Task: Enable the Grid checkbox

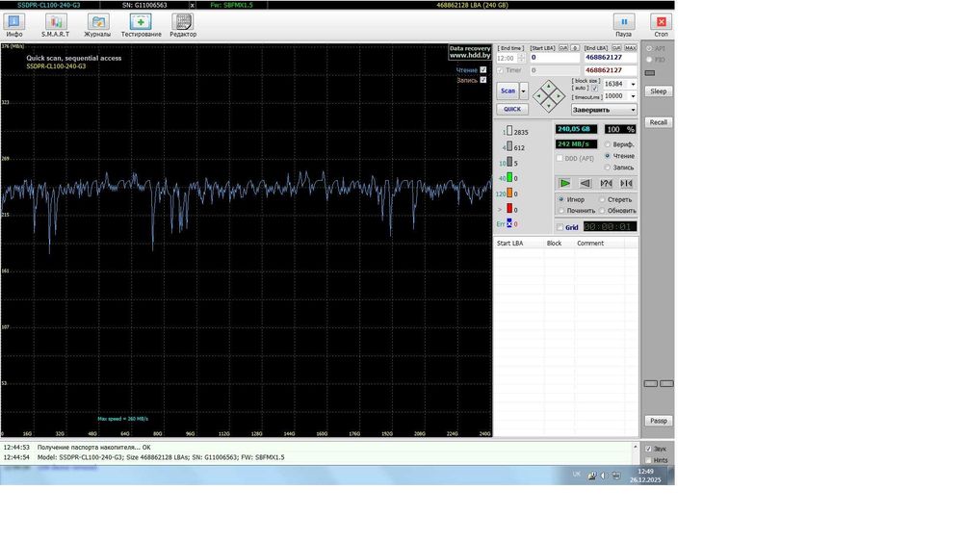Action: (x=560, y=227)
